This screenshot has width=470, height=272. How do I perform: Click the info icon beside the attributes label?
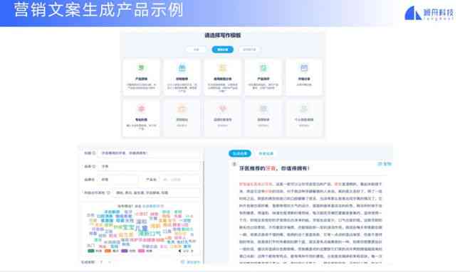pyautogui.click(x=108, y=192)
